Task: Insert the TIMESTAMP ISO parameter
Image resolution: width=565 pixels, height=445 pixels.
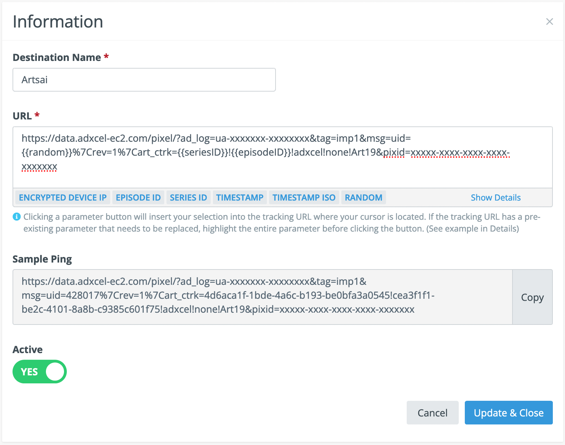Action: (304, 197)
